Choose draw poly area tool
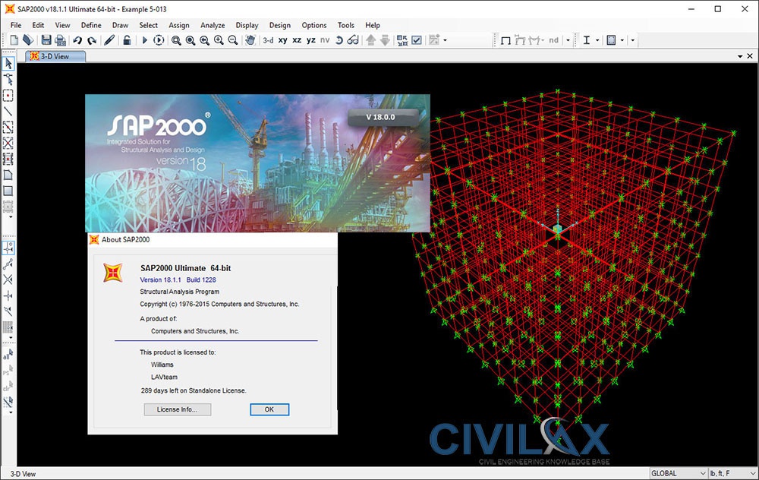Image resolution: width=759 pixels, height=480 pixels. tap(8, 175)
